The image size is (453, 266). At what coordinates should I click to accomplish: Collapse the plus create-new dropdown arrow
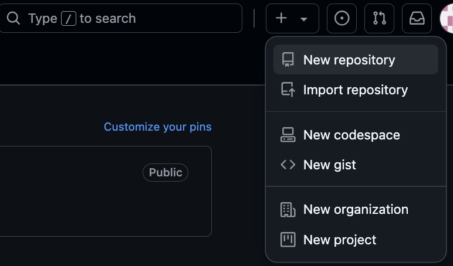click(303, 19)
